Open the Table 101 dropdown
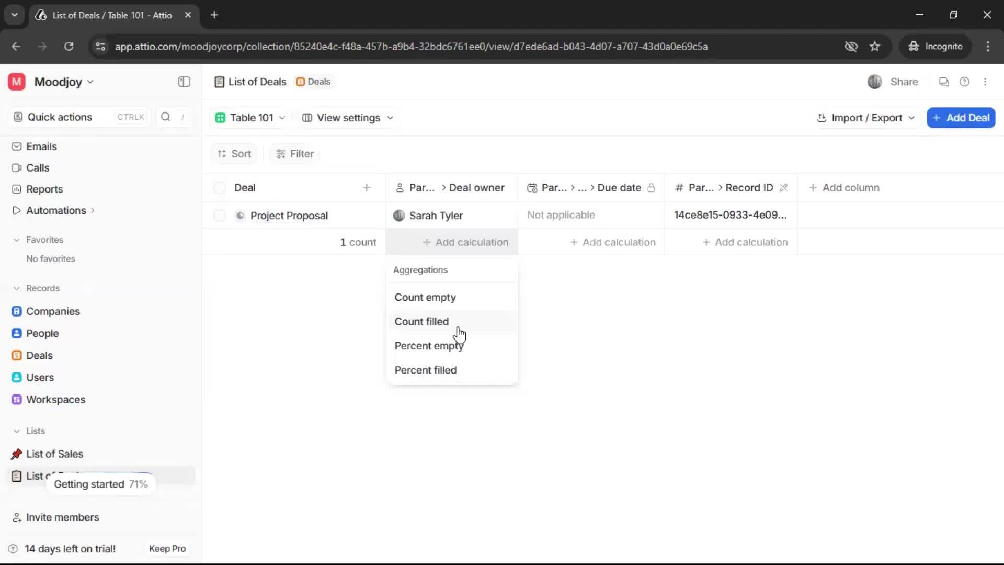 click(x=250, y=118)
